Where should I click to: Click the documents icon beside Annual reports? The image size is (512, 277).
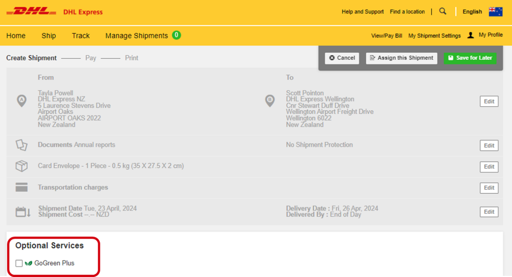(22, 145)
